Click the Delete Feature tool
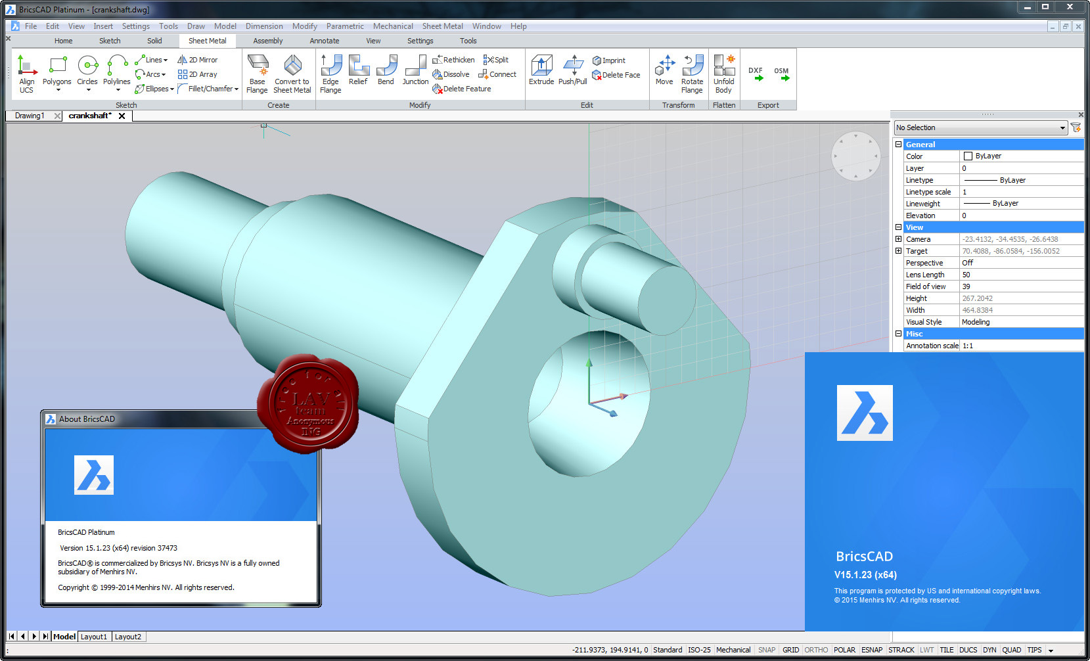The height and width of the screenshot is (661, 1090). tap(461, 89)
